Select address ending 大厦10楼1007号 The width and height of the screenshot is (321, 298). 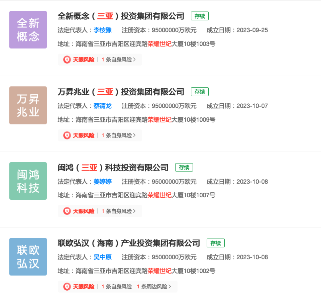[136, 195]
